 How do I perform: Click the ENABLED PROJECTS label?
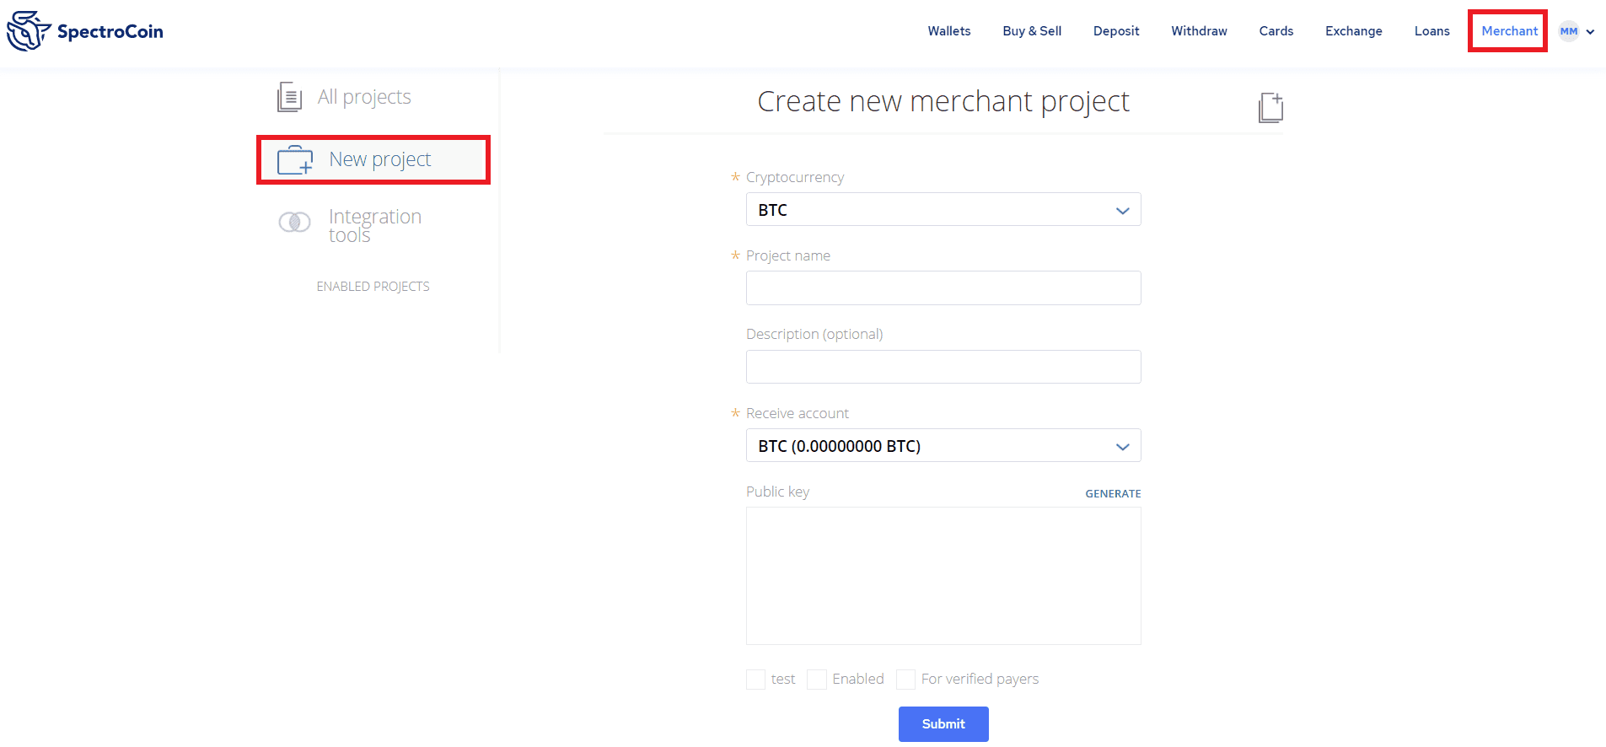tap(373, 287)
